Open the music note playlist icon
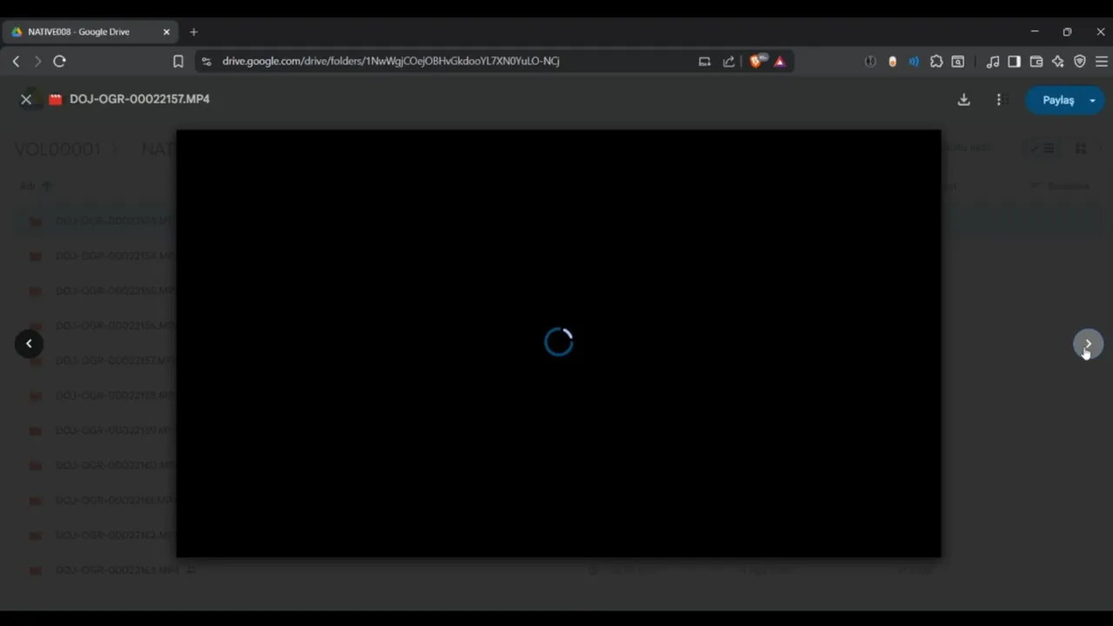The image size is (1113, 626). click(992, 61)
